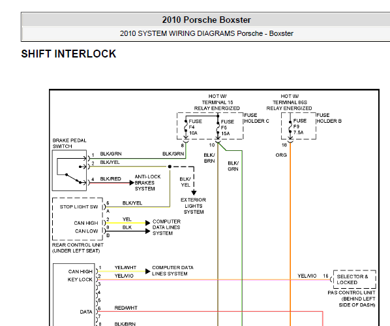This screenshot has height=326, width=390.
Task: Click the 'STOP LIGHT SW' label
Action: 79,207
